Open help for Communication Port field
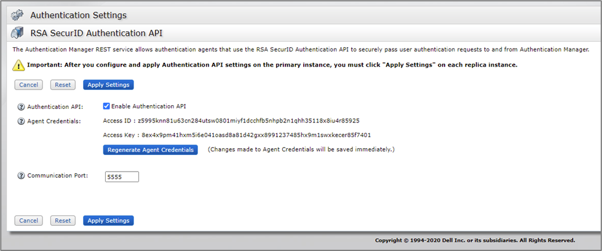Viewport: 602px width, 251px height. point(21,176)
